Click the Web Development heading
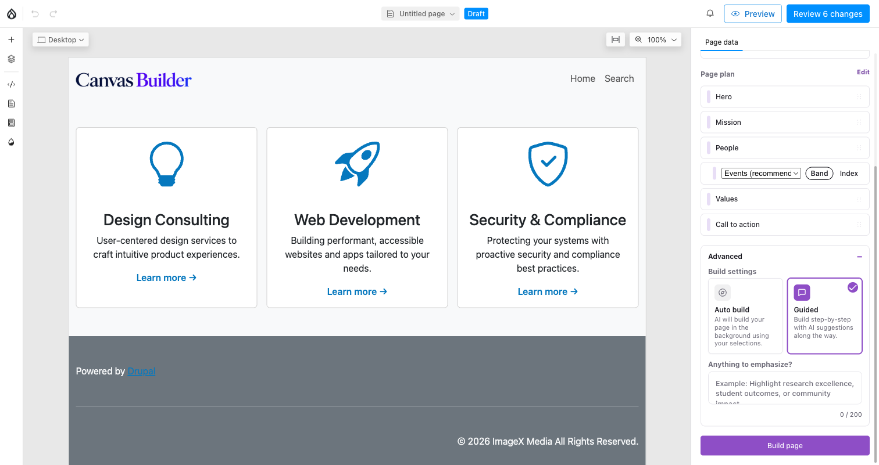The image size is (879, 465). (357, 220)
